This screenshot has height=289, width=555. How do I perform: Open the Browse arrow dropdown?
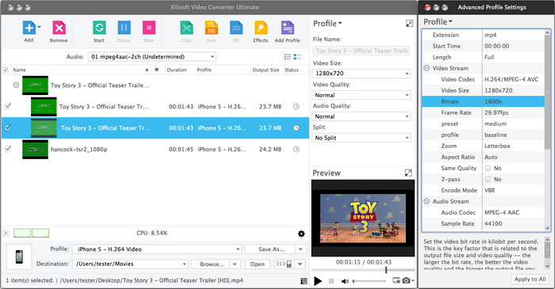coord(235,264)
